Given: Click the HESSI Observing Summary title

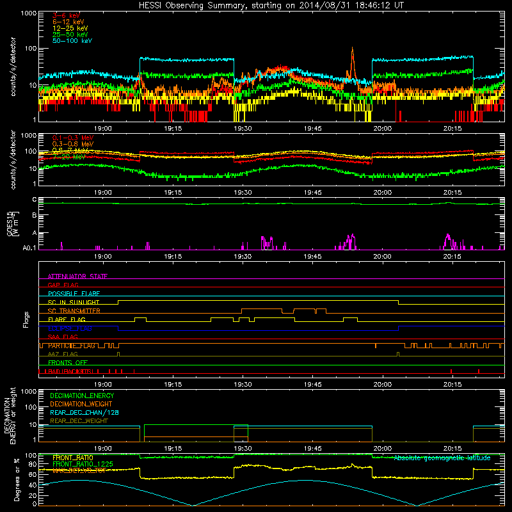Looking at the screenshot, I should point(271,6).
